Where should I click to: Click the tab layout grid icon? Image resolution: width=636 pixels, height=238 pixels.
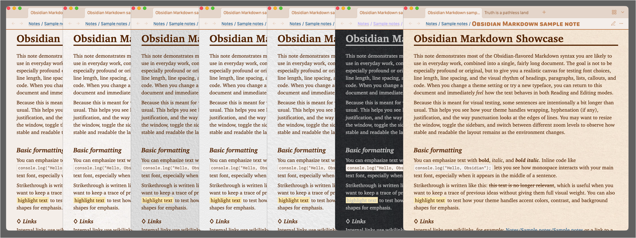point(614,12)
